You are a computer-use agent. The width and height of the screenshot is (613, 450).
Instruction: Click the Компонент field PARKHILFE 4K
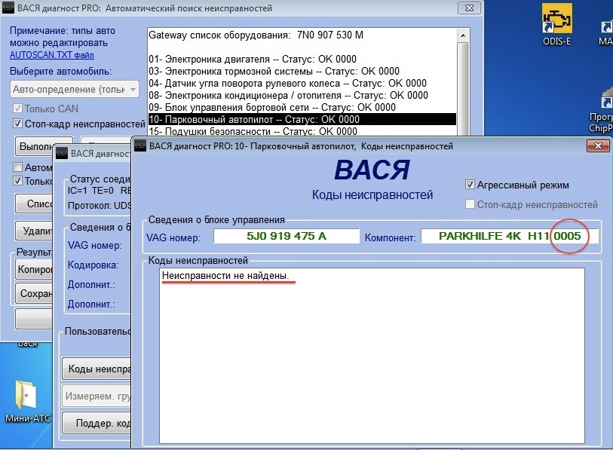point(510,236)
